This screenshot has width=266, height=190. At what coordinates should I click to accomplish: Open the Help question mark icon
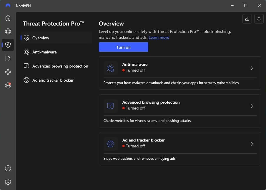tap(8, 168)
